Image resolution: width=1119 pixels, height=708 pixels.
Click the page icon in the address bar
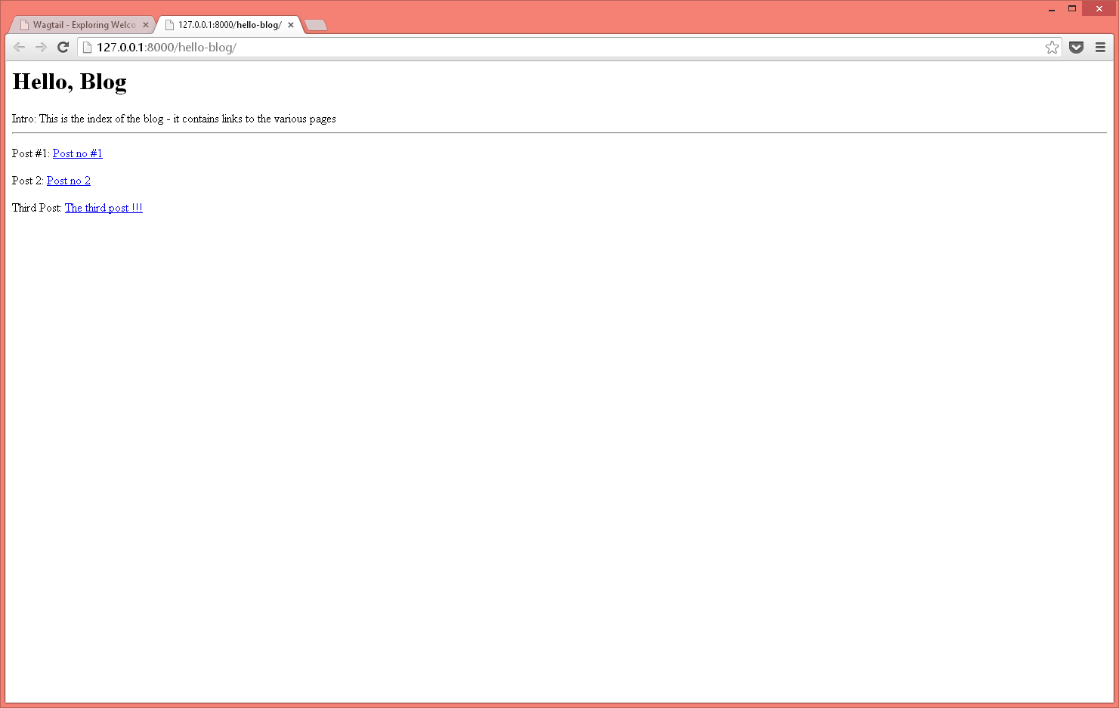pyautogui.click(x=87, y=48)
